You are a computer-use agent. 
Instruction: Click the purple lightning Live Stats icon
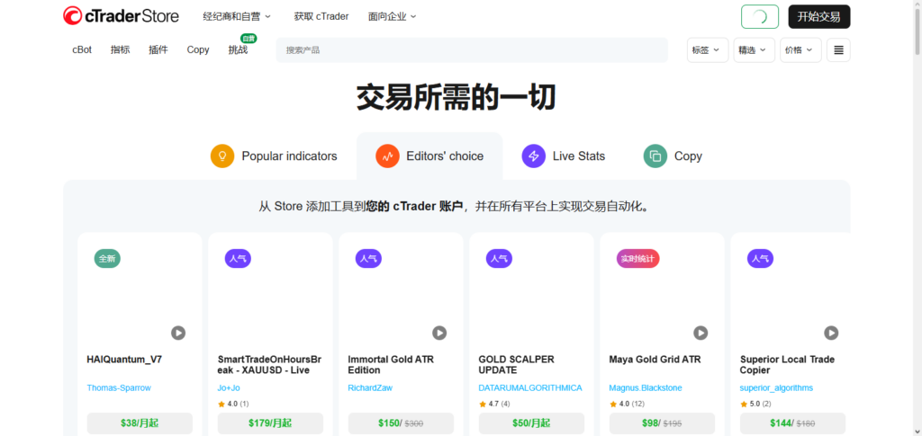click(x=533, y=156)
